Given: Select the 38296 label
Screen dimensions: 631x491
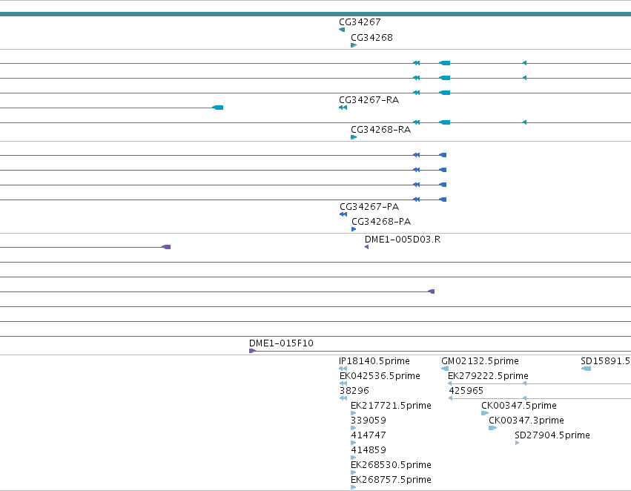Looking at the screenshot, I should pos(354,391).
